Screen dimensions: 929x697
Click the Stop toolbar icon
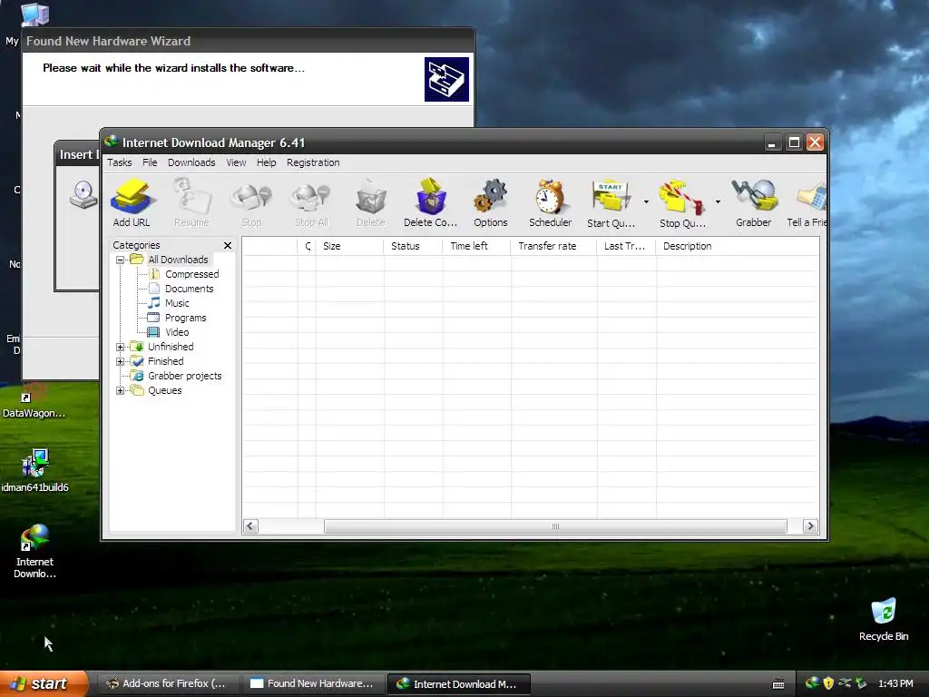tap(251, 202)
